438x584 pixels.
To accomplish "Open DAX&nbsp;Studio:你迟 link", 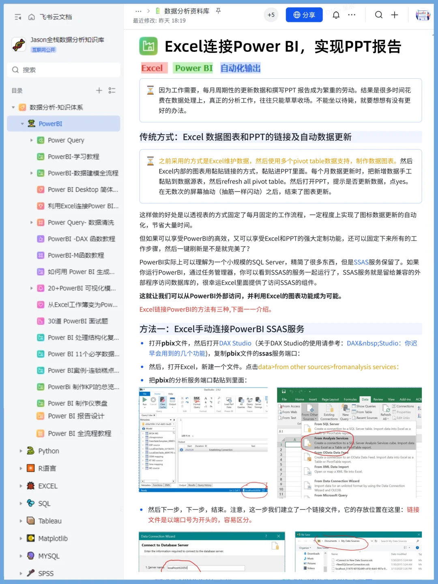I will (x=382, y=343).
